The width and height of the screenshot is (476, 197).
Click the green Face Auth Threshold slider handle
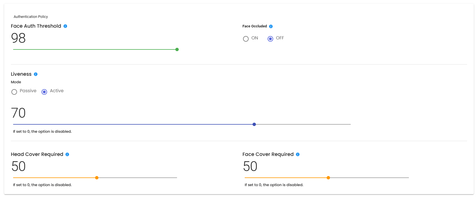tap(177, 49)
